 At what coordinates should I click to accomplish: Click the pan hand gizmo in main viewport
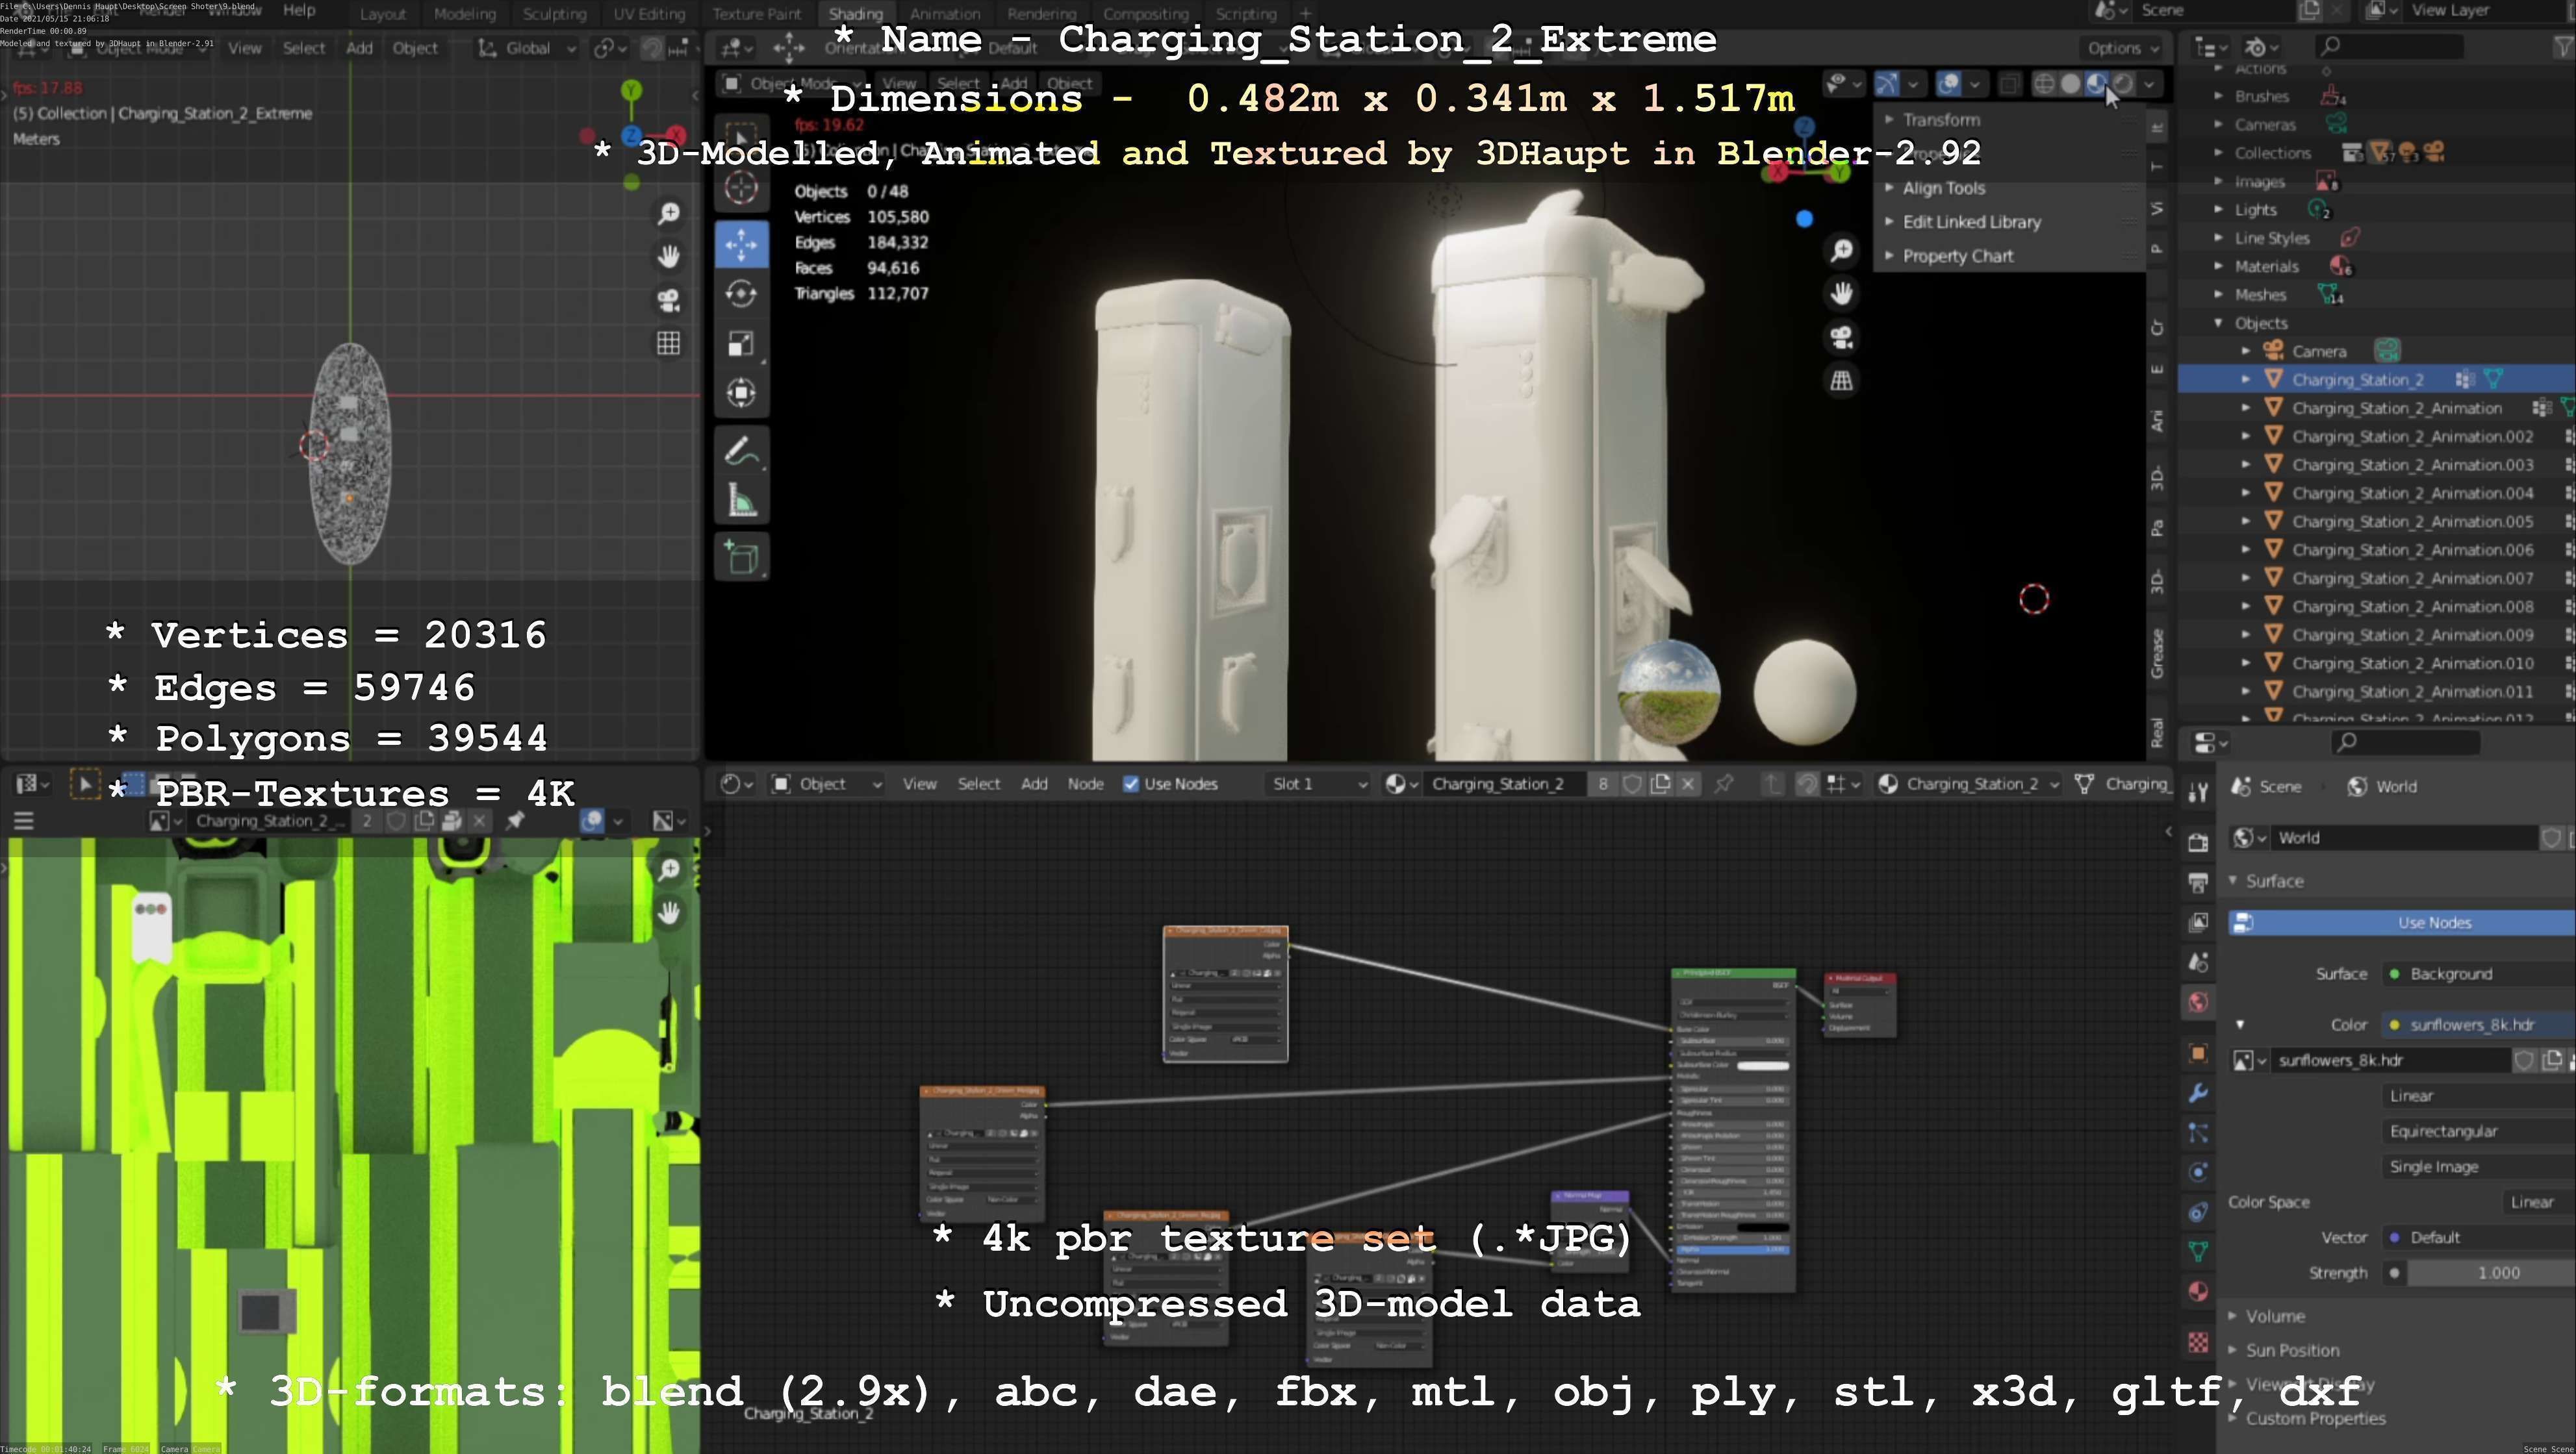1841,293
